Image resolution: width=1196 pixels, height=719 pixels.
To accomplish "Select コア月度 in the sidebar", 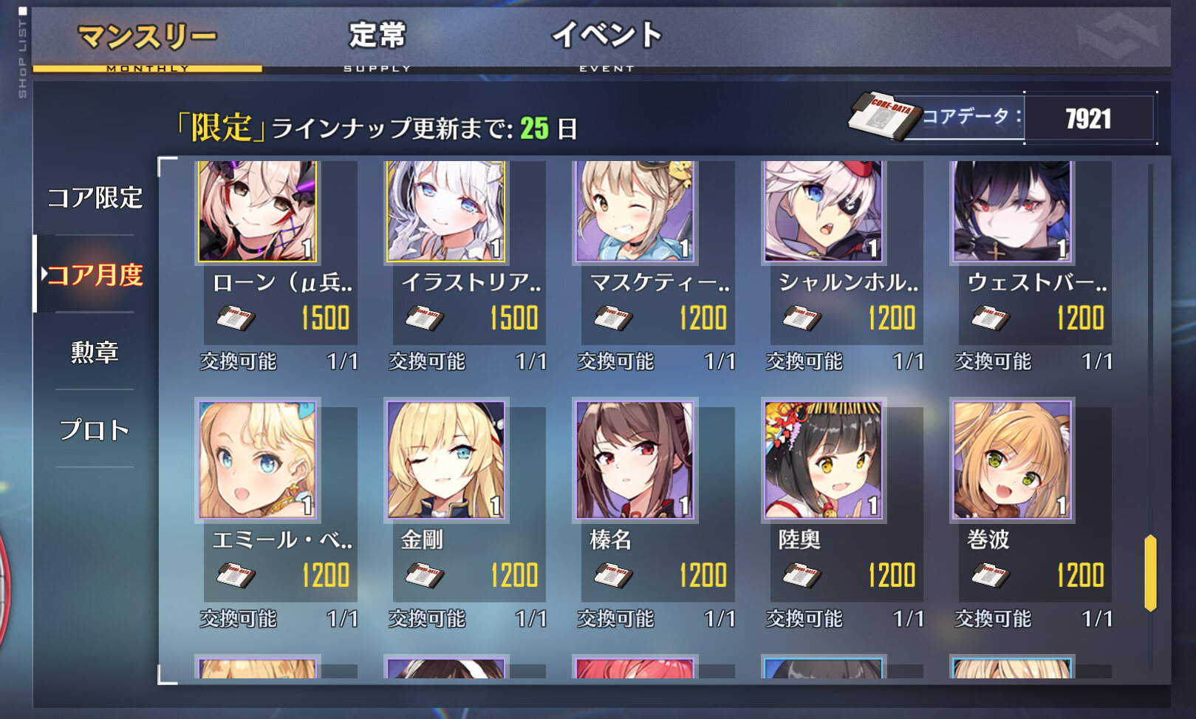I will [x=95, y=274].
